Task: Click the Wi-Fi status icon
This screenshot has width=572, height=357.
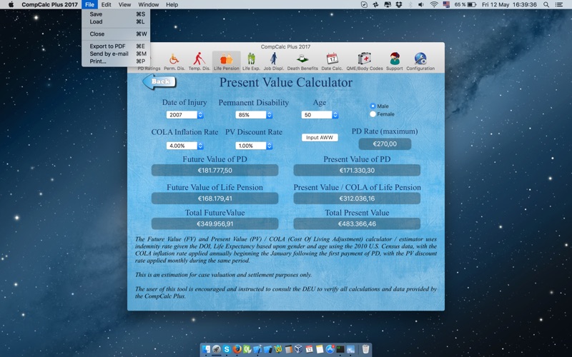Action: [434, 4]
